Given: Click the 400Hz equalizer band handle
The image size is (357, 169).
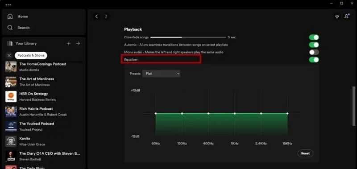Looking at the screenshot, I should (208, 113).
